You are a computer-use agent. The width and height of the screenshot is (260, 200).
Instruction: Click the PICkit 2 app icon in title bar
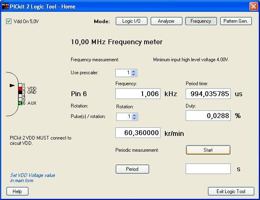pyautogui.click(x=5, y=6)
